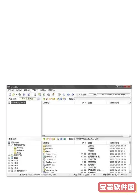138x195 pixels.
Task: Collapse the 我的ISO文档 tree node
Action: click(x=9, y=145)
